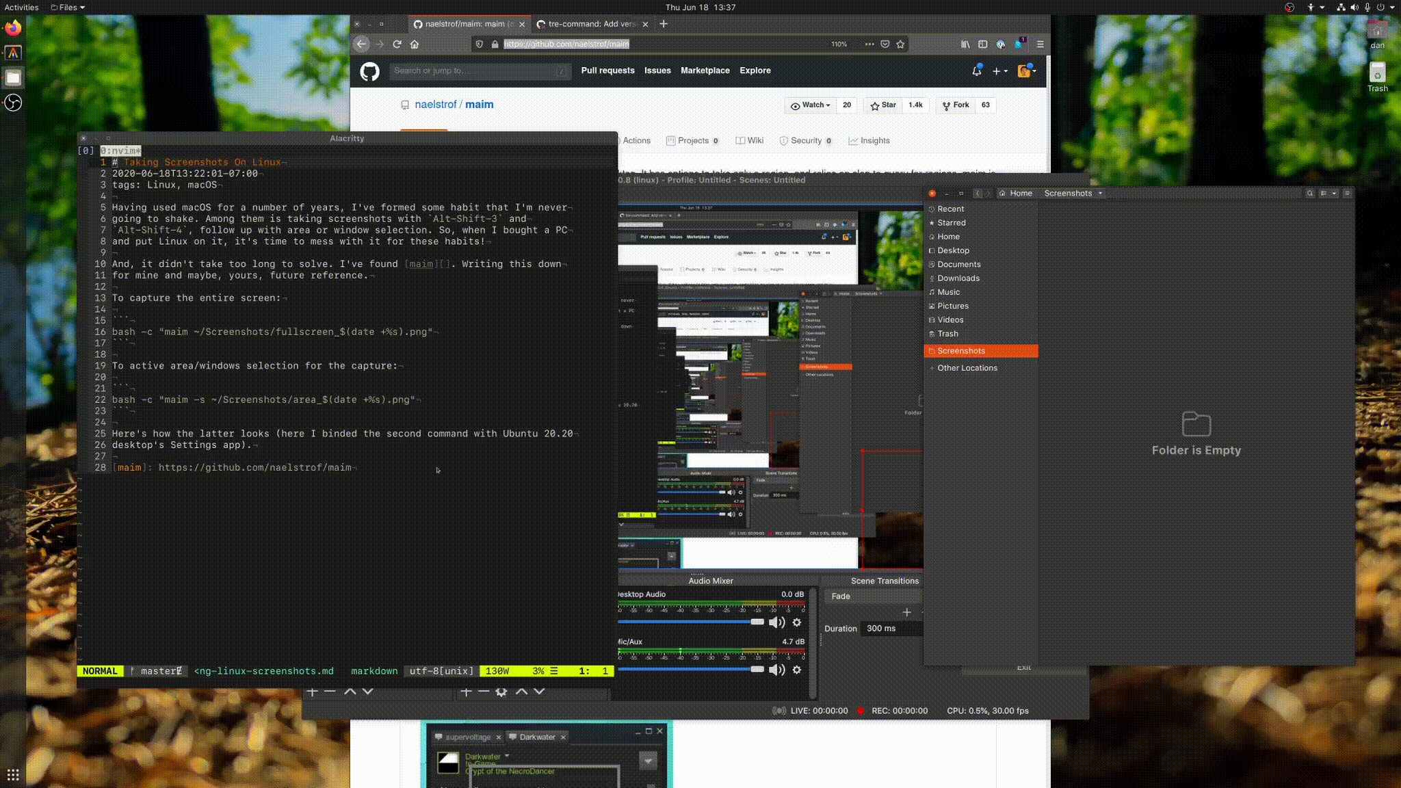Click the Issues tab on GitHub
This screenshot has height=788, width=1401.
pyautogui.click(x=657, y=70)
